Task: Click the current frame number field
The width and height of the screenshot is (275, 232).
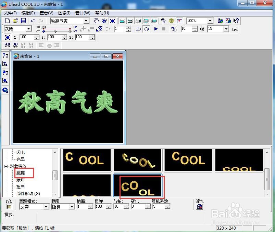Action: pyautogui.click(x=120, y=29)
